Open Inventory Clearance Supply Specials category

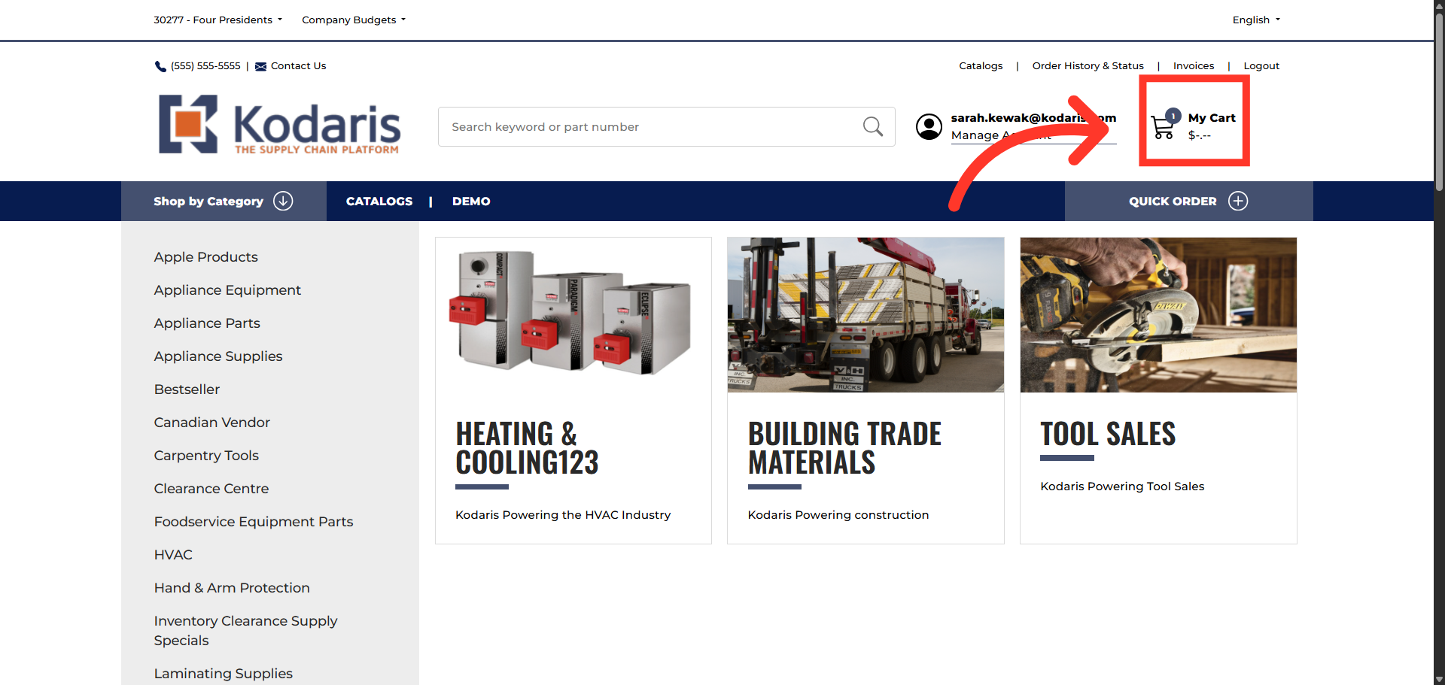pyautogui.click(x=245, y=630)
